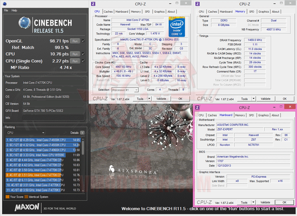Viewport: 297px width, 216px height.
Task: Click the MAXON logo
Action: pyautogui.click(x=27, y=207)
